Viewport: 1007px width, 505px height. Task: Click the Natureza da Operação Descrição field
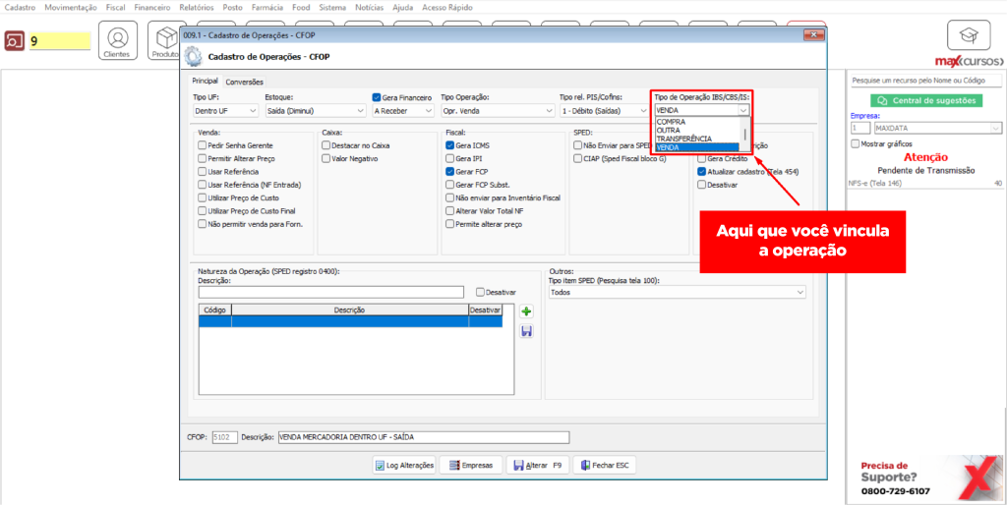(x=330, y=292)
